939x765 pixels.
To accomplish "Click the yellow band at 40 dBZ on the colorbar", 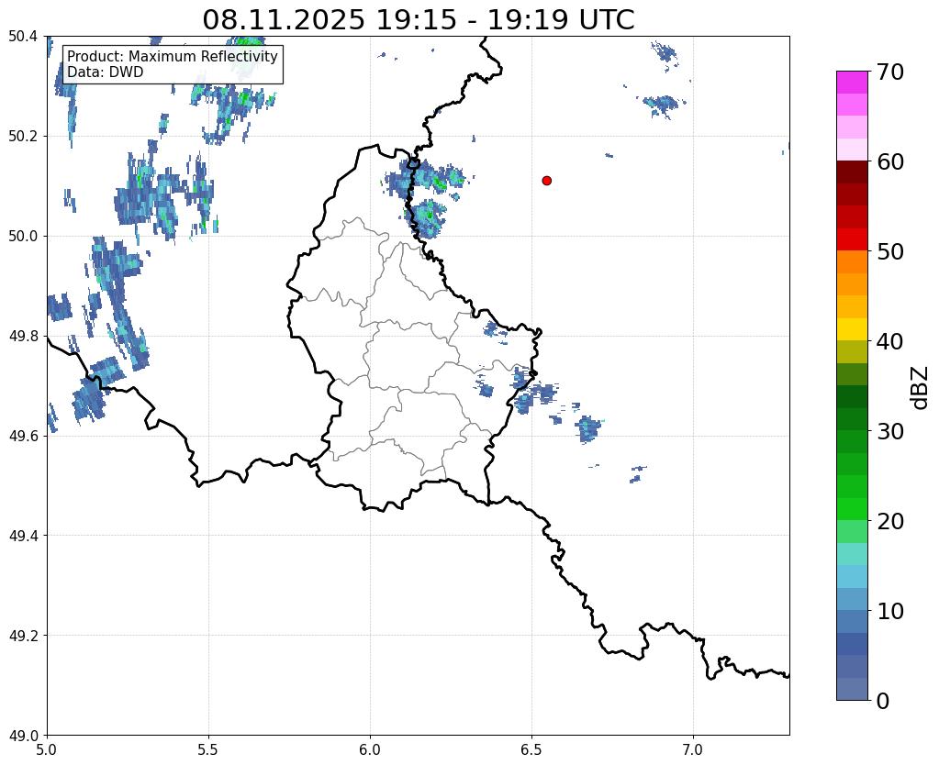I will pyautogui.click(x=852, y=329).
